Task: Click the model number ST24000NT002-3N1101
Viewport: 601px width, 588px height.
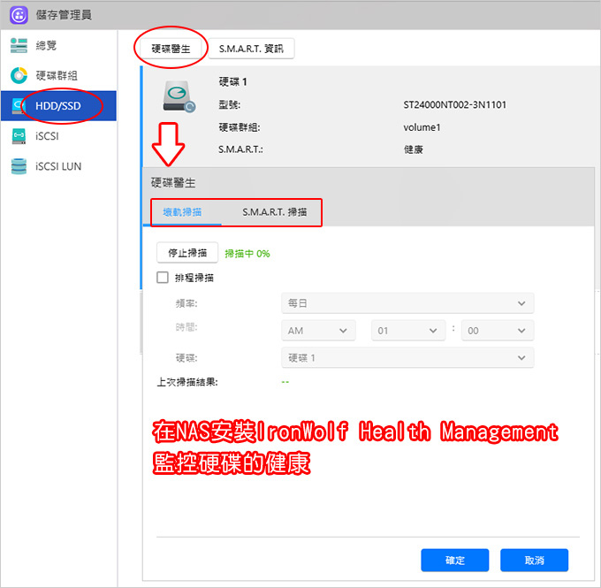Action: tap(454, 104)
